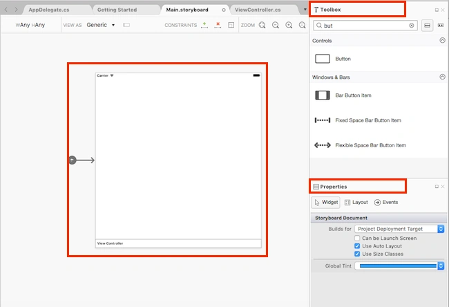
Task: Switch toolbox to list view icon
Action: pyautogui.click(x=427, y=26)
